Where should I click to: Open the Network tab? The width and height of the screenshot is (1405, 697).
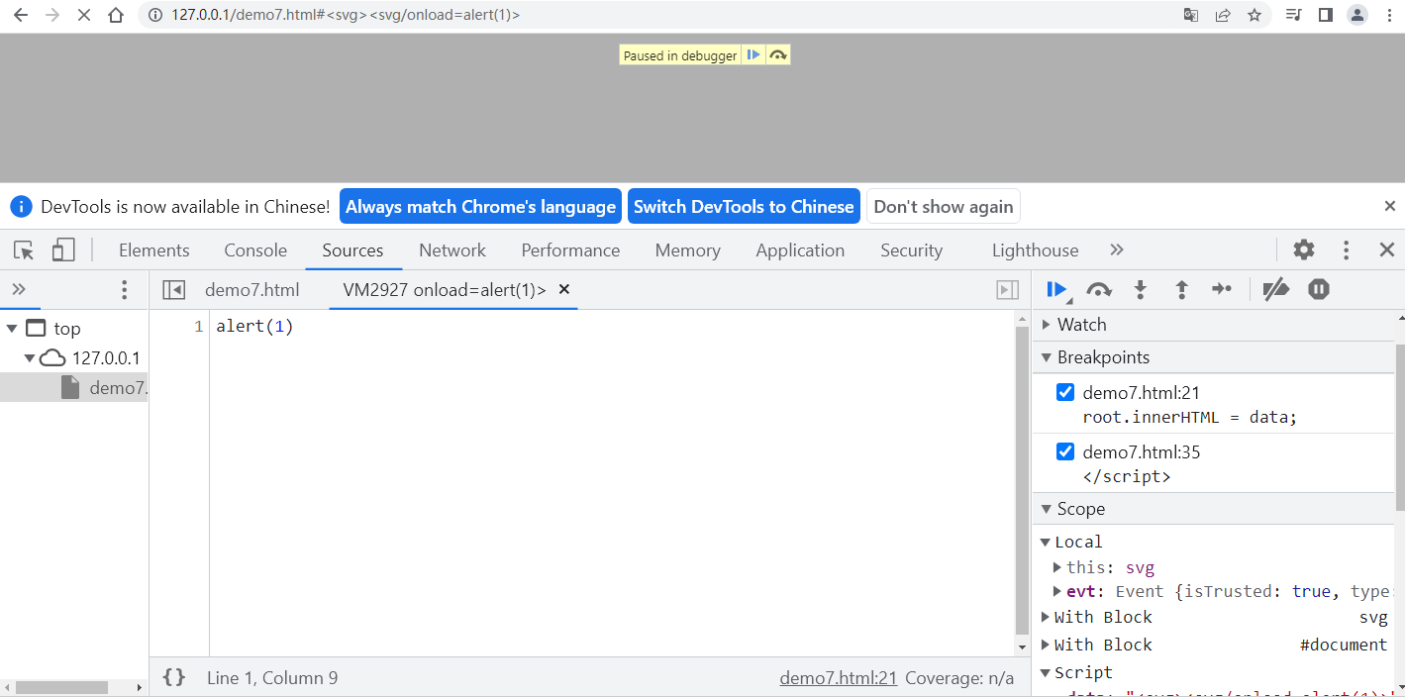pyautogui.click(x=452, y=250)
